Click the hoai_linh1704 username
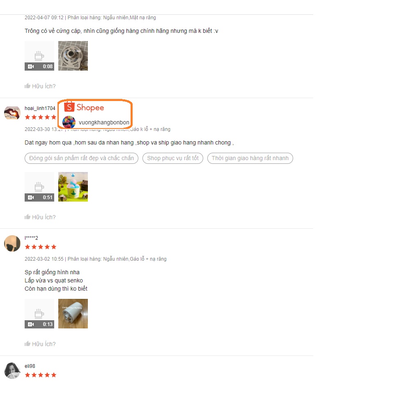 pyautogui.click(x=40, y=108)
